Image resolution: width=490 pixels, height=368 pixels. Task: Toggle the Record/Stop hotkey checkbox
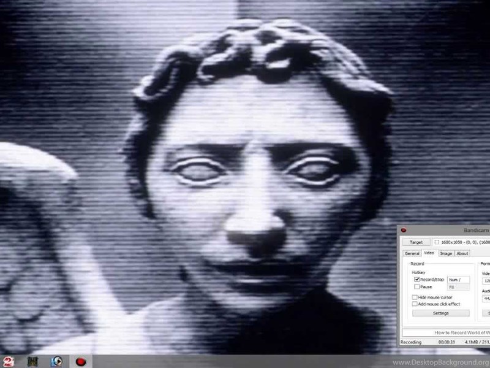tap(417, 280)
